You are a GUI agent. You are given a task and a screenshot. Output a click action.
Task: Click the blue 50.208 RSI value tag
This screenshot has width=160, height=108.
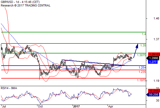coord(153,94)
